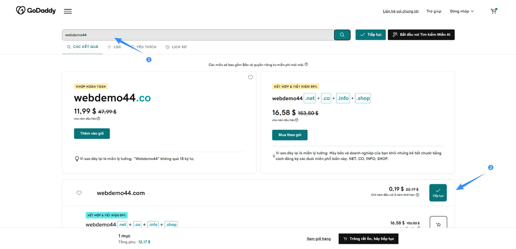Open the Yêu thích favorites tab
This screenshot has height=249, width=516.
pos(144,47)
